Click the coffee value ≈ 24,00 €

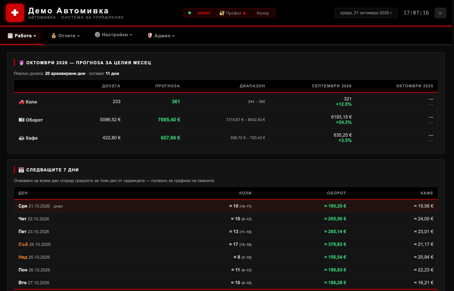pos(424,219)
